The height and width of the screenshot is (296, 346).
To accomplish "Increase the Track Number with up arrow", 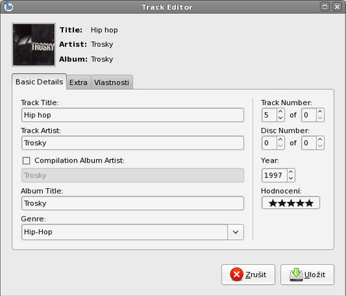I will [280, 112].
